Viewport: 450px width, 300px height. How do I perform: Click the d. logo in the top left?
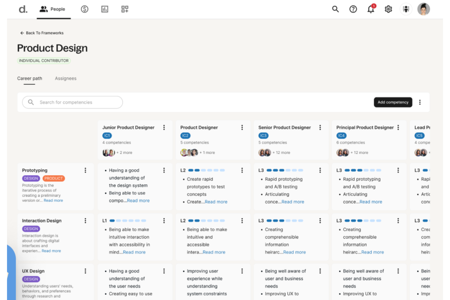23,9
